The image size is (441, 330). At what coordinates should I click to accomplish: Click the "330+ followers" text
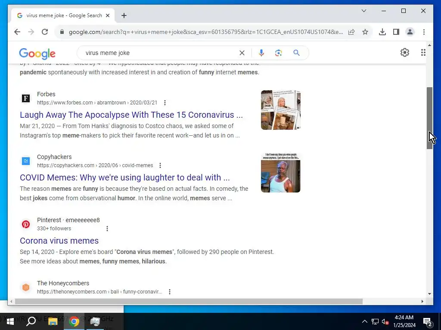54,229
